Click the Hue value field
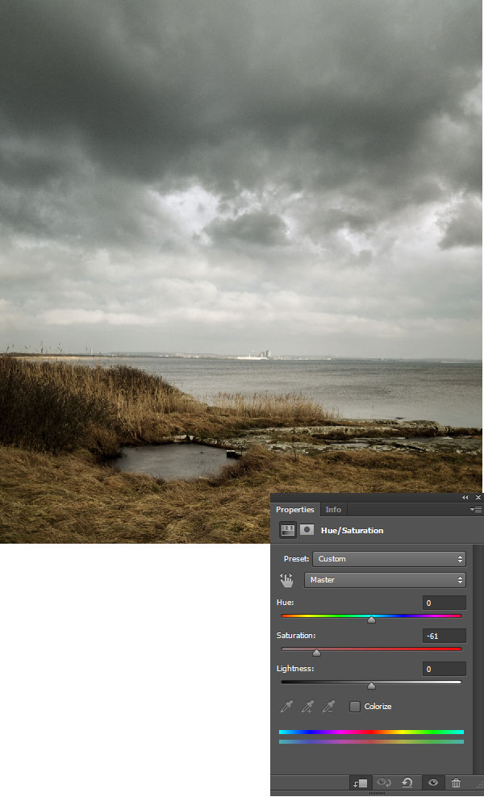 [444, 603]
